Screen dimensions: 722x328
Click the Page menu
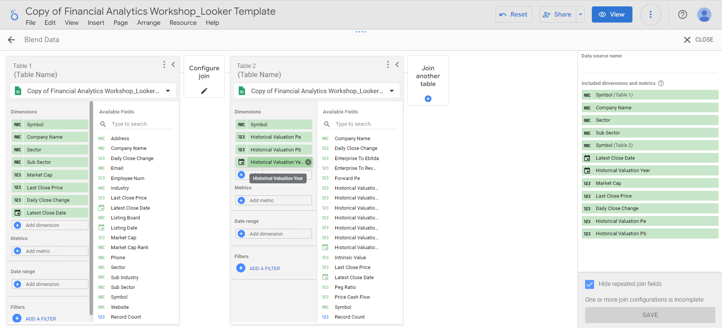point(121,23)
